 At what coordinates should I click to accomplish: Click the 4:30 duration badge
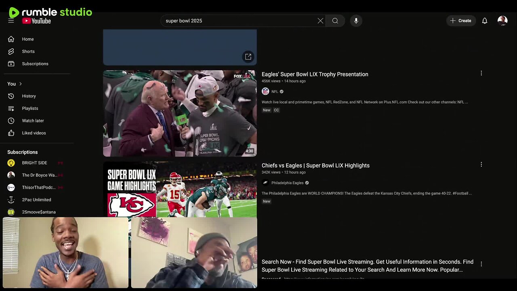coord(250,151)
